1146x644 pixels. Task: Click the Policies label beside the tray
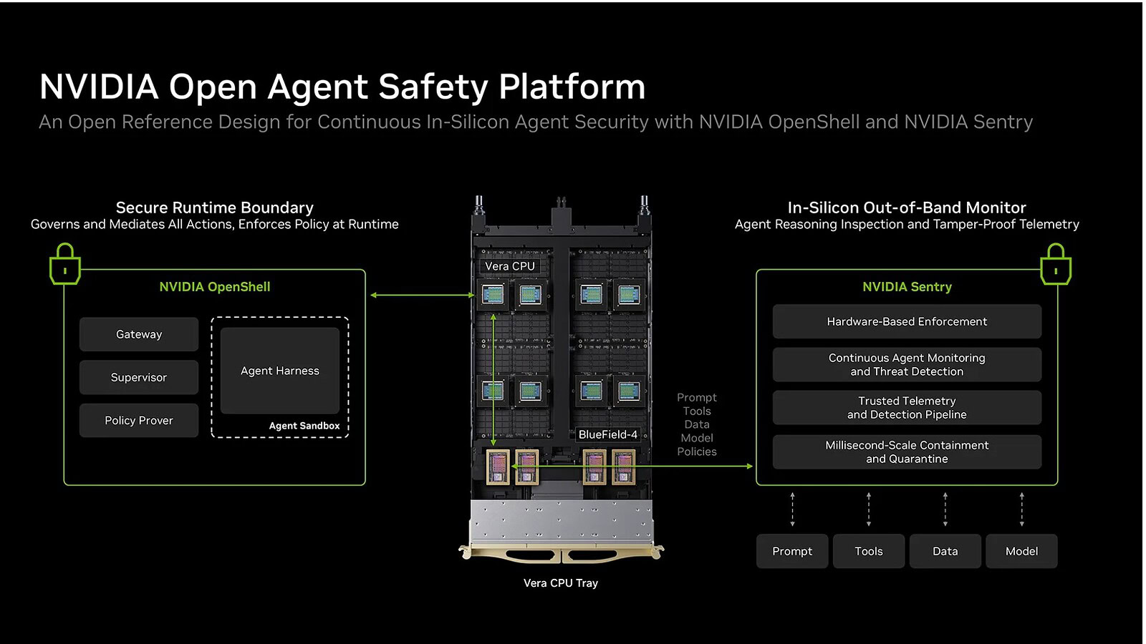coord(697,452)
